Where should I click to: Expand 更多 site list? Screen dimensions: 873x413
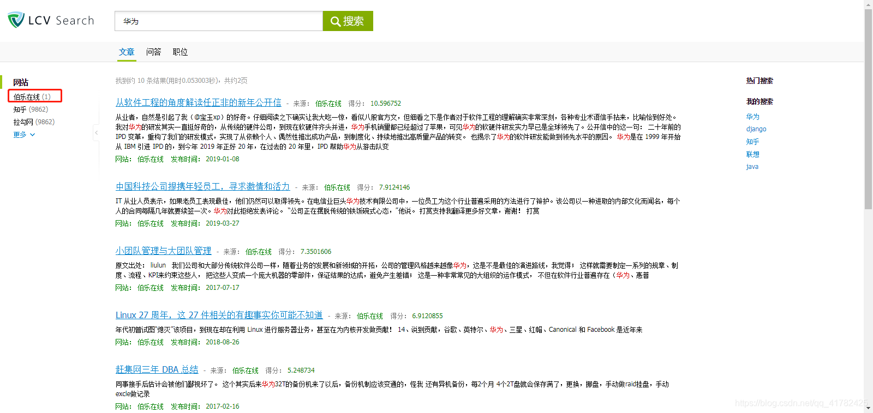point(24,134)
